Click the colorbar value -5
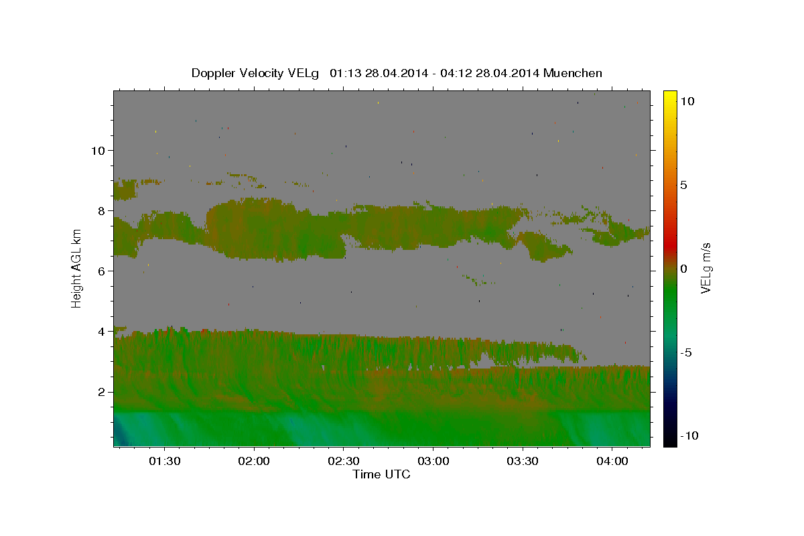The image size is (804, 536). pos(687,352)
